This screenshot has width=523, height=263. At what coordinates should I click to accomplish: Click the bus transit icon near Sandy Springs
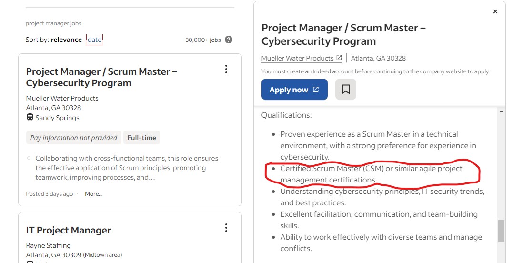[30, 118]
